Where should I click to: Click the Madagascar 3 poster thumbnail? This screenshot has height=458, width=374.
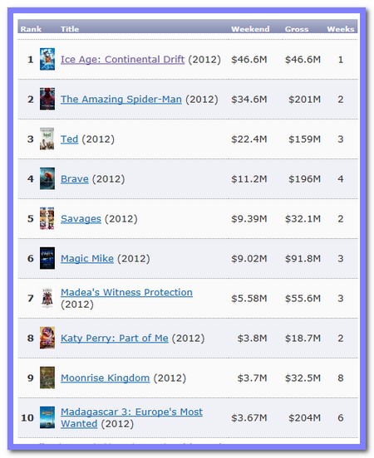click(x=47, y=417)
